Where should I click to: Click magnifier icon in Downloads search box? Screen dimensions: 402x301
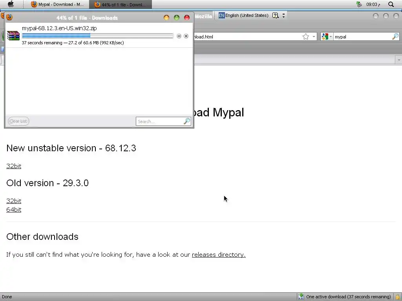point(187,121)
